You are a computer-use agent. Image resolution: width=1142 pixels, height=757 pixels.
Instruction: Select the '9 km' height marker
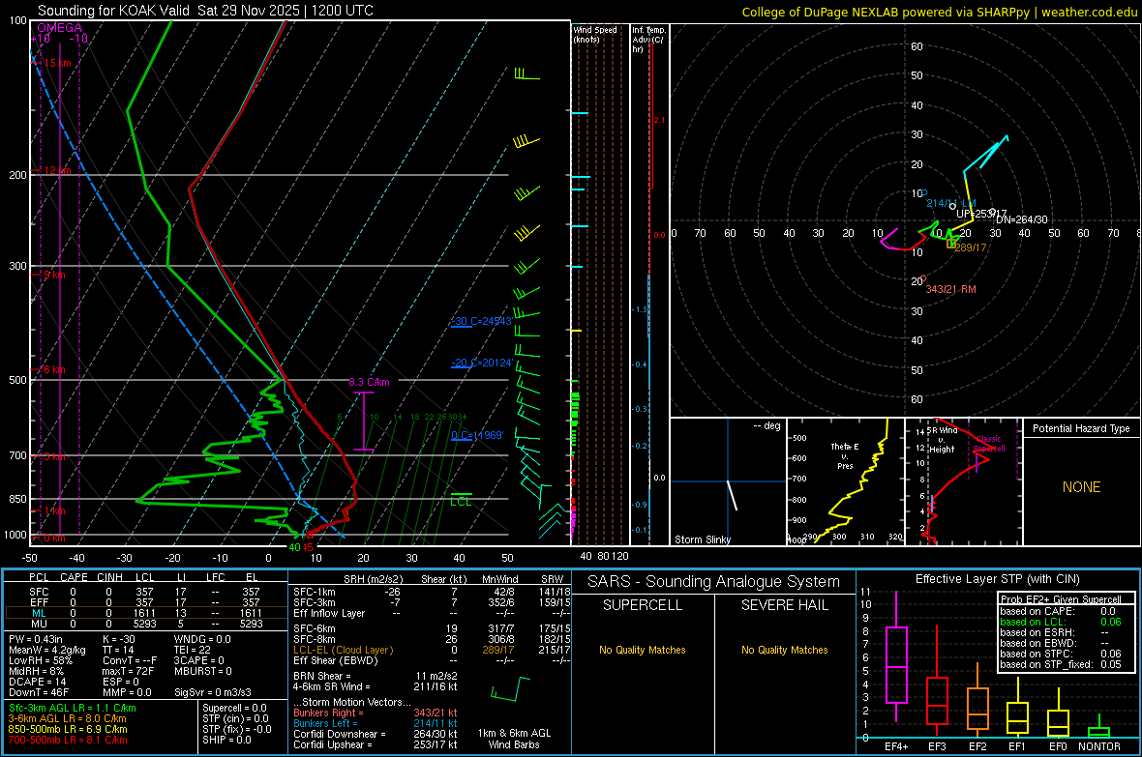point(54,276)
